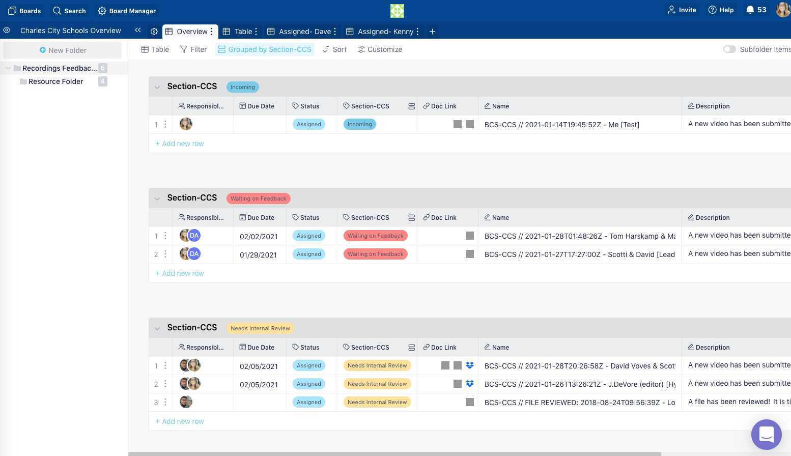Click New Folder in the sidebar
The image size is (791, 456).
tap(63, 50)
